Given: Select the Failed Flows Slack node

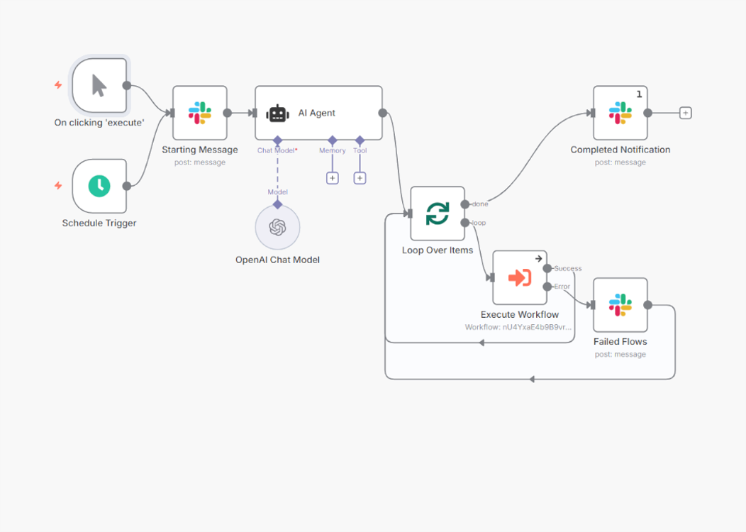Looking at the screenshot, I should pyautogui.click(x=620, y=305).
